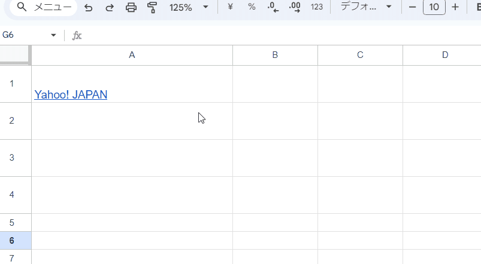Click the redo arrow icon

pos(110,7)
